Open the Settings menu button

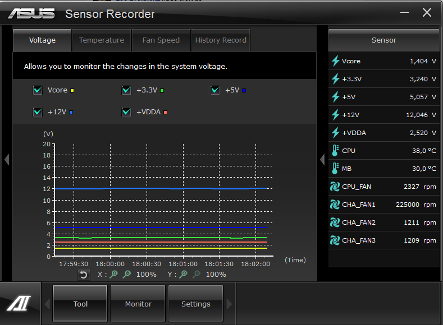click(196, 304)
